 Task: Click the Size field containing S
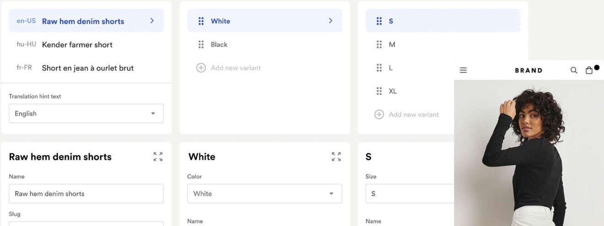(x=410, y=194)
